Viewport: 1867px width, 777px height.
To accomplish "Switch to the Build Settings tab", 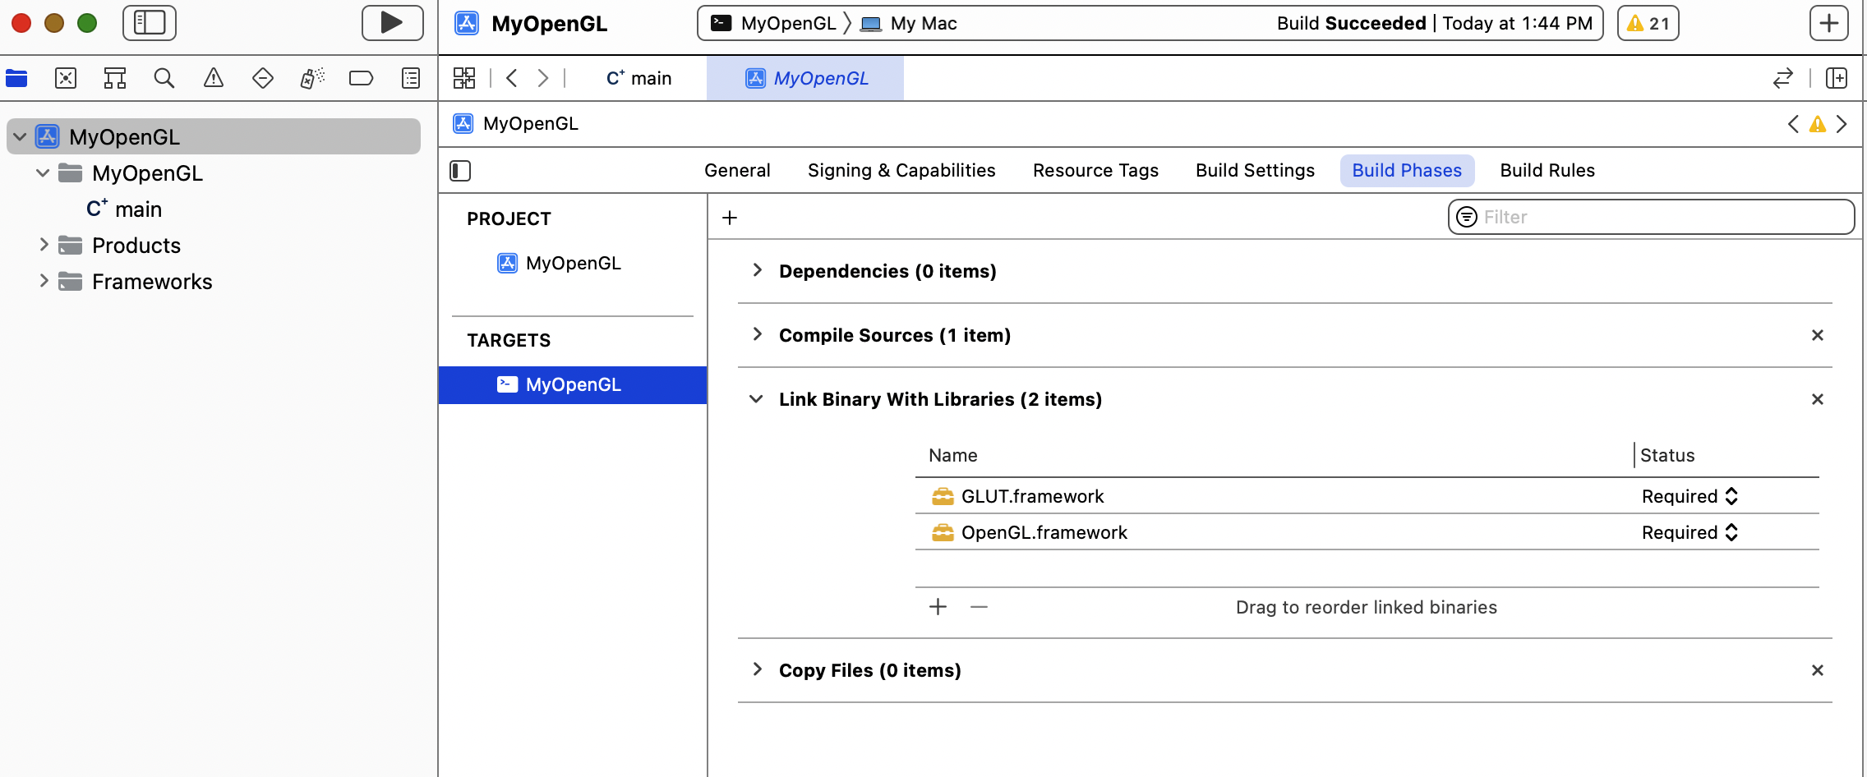I will coord(1255,171).
